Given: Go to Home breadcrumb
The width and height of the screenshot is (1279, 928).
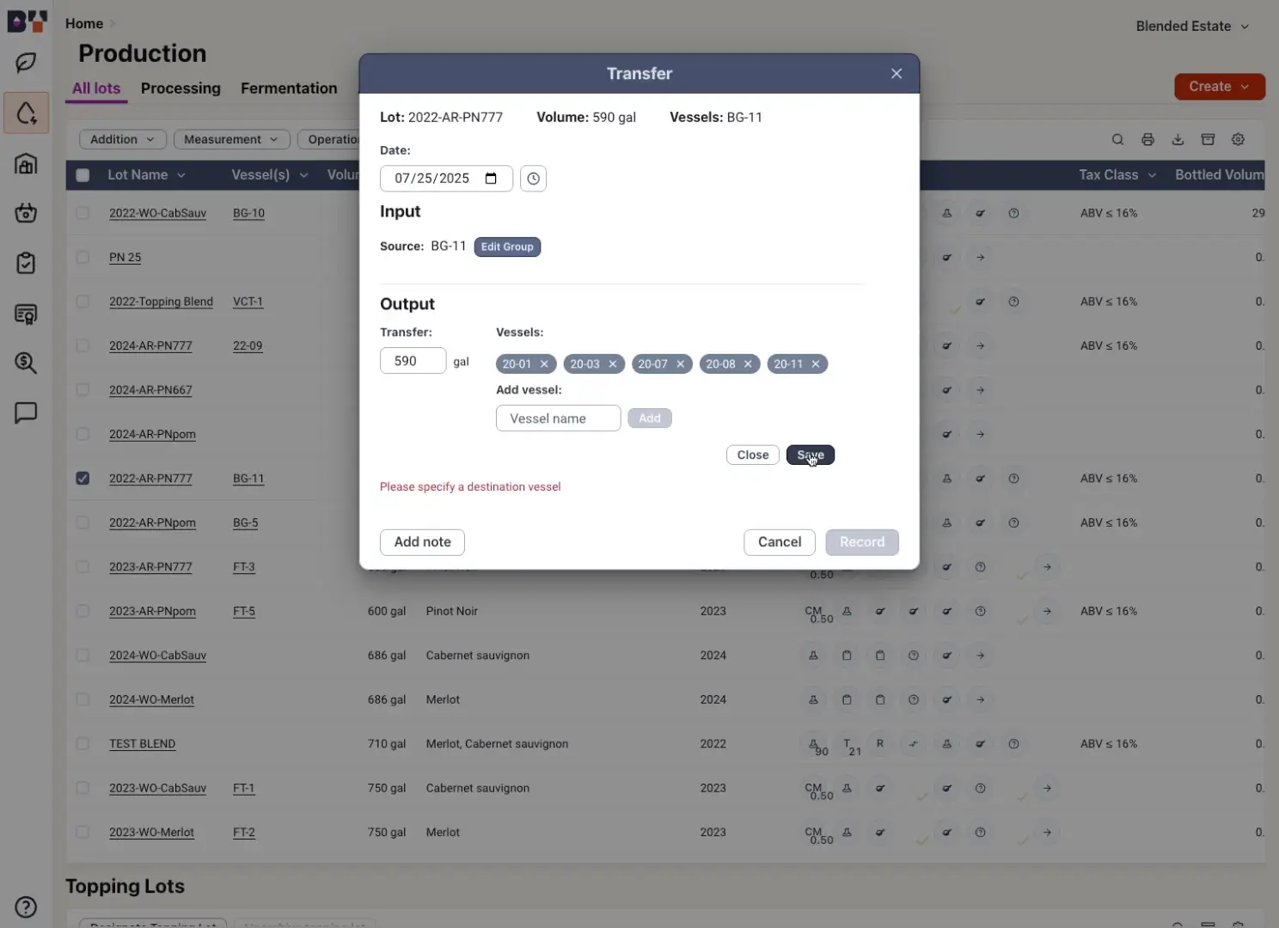Looking at the screenshot, I should [84, 24].
